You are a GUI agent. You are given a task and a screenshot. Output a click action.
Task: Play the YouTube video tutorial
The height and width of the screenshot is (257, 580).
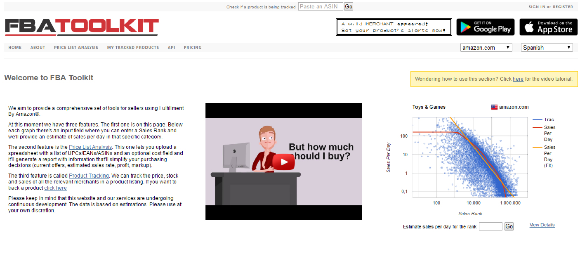(284, 162)
